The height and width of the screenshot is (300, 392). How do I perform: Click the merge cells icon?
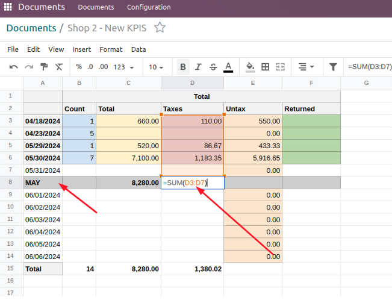280,67
